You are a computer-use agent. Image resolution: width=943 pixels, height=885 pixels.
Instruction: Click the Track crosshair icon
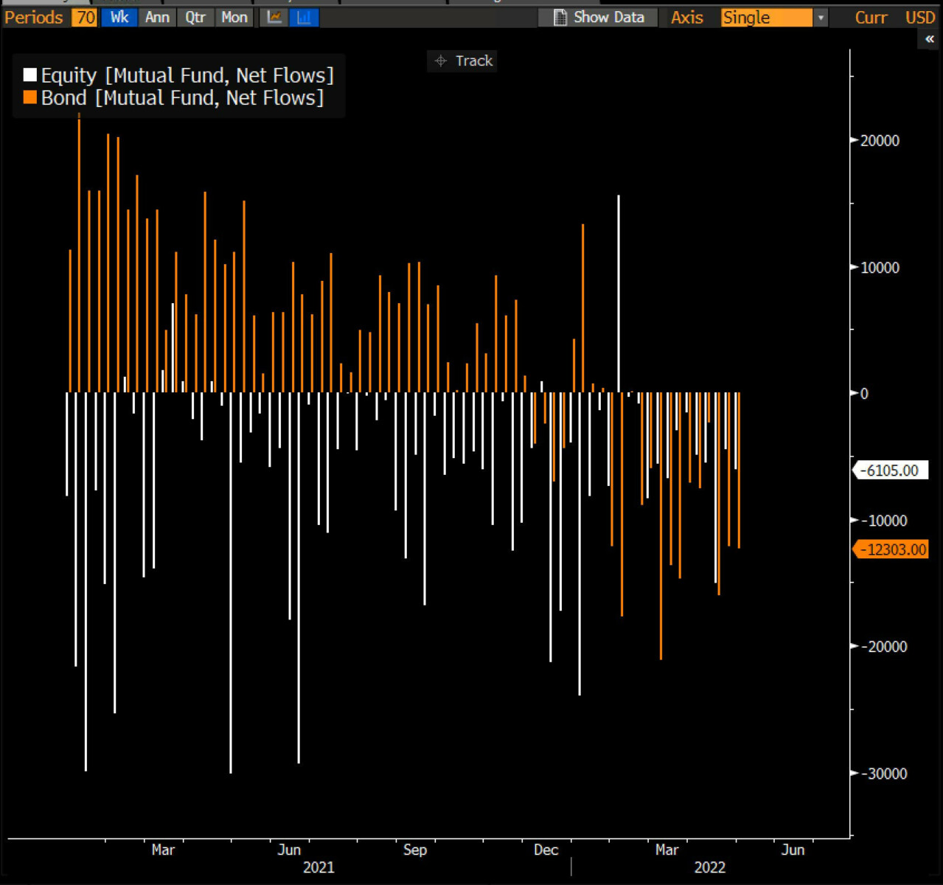[x=441, y=61]
